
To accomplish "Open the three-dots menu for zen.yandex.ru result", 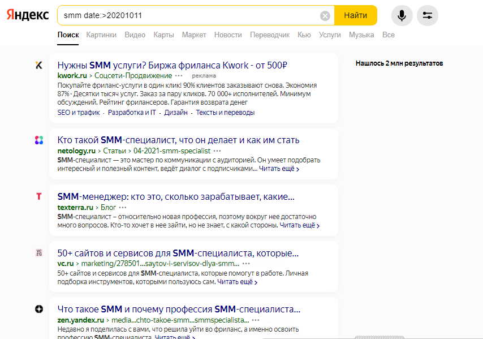I will (x=256, y=320).
